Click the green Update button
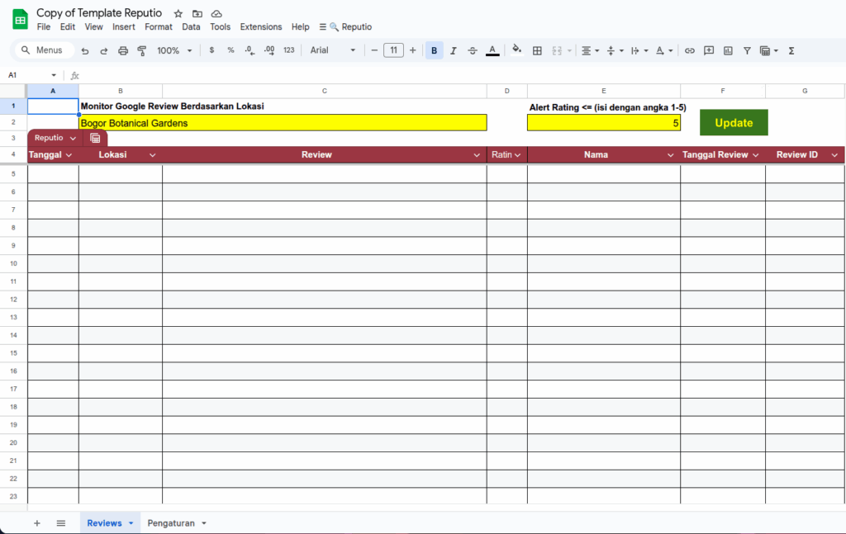 tap(734, 123)
